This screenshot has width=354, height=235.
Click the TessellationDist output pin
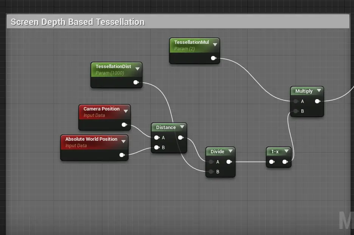tap(136, 82)
